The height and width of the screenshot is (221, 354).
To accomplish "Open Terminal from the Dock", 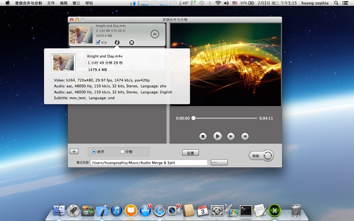I will [246, 210].
